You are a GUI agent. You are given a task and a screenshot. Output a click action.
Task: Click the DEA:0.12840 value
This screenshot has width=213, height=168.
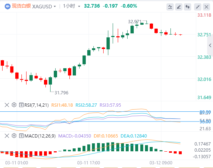coord(134,136)
